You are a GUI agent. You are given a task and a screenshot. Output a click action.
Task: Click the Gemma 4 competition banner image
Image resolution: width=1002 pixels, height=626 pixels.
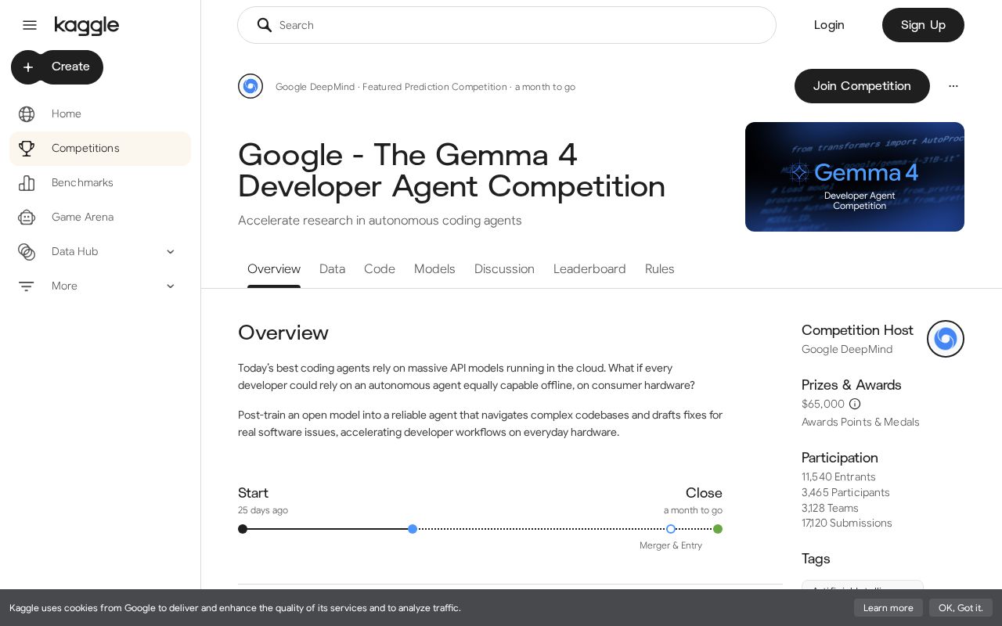[855, 177]
